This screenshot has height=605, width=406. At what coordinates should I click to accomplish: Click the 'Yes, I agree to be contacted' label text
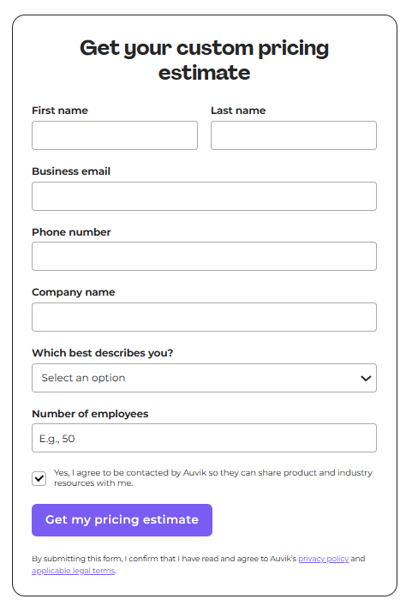[212, 477]
